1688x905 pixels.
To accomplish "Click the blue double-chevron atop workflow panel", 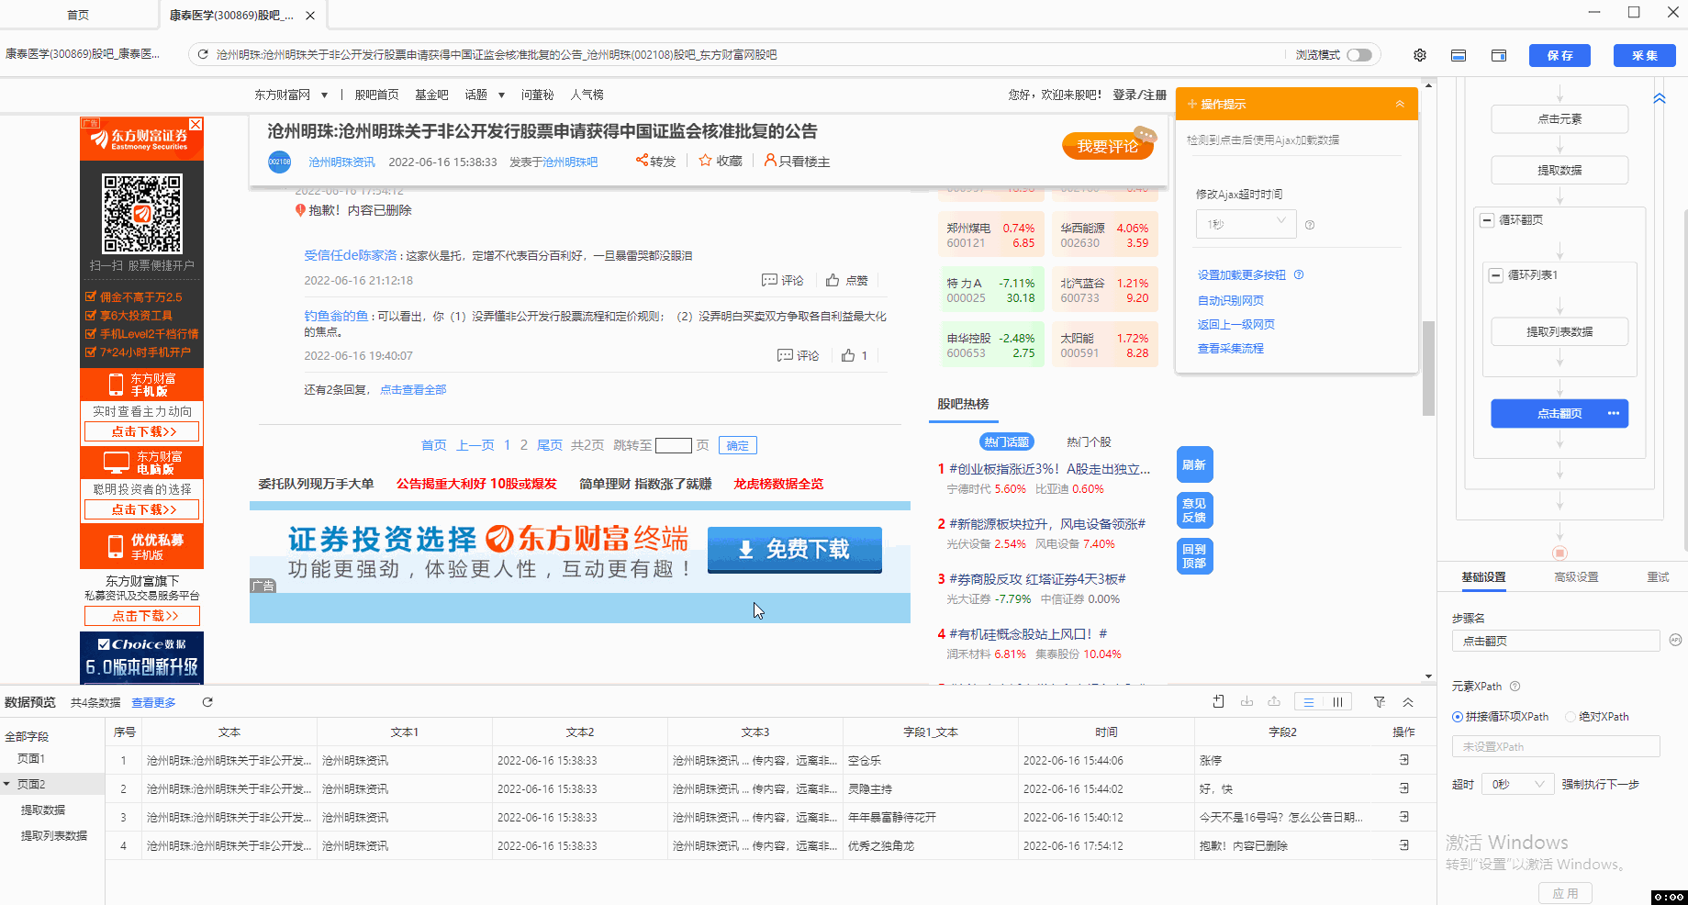I will click(1660, 98).
